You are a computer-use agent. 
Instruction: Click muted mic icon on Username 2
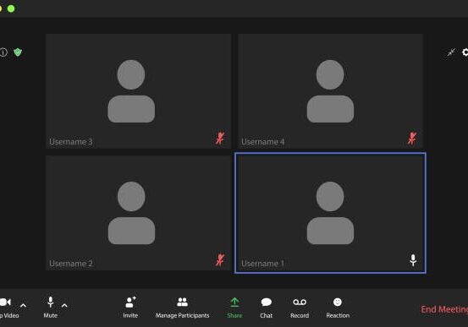tap(220, 260)
